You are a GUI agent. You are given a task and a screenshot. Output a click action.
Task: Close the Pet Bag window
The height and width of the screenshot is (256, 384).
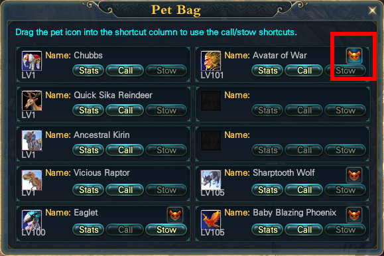(x=372, y=11)
